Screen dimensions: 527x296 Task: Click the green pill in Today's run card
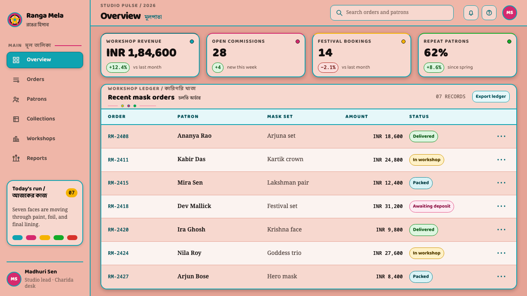pyautogui.click(x=58, y=238)
